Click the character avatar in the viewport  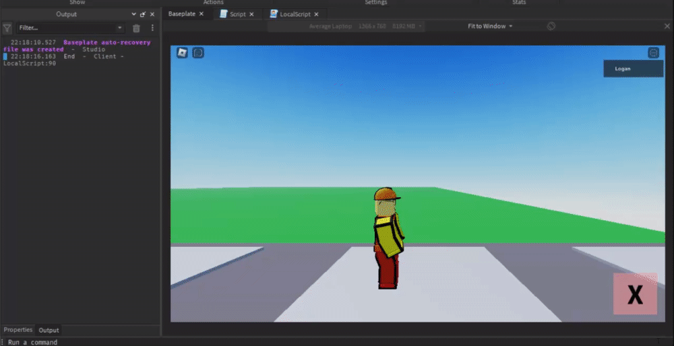coord(388,238)
